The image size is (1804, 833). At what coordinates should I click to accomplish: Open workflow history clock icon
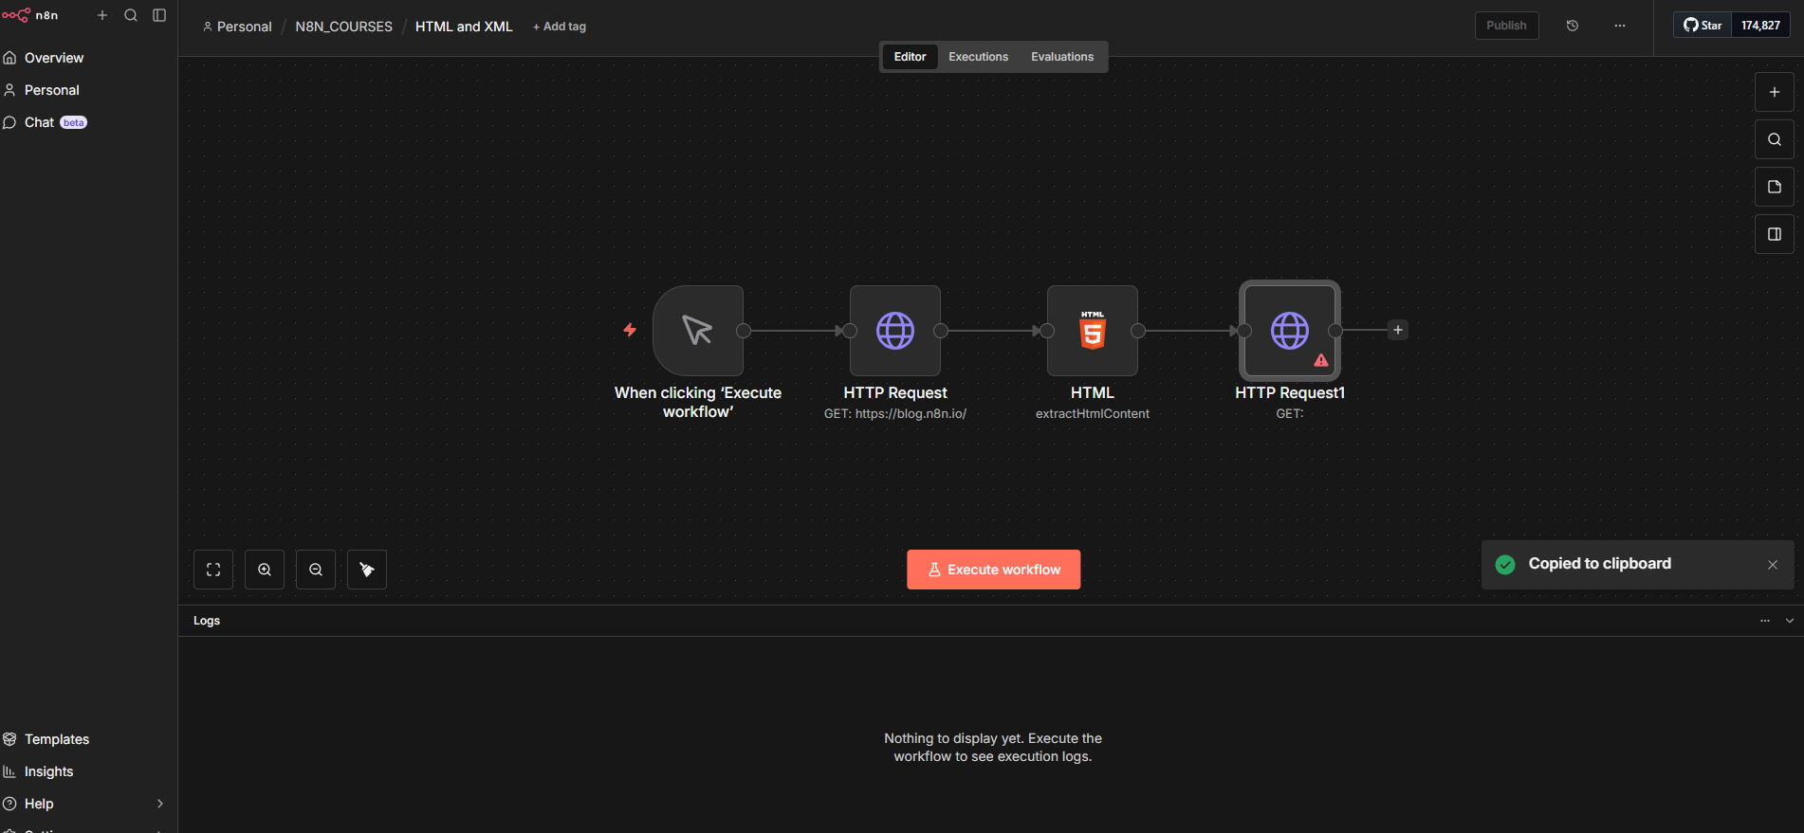click(x=1573, y=26)
